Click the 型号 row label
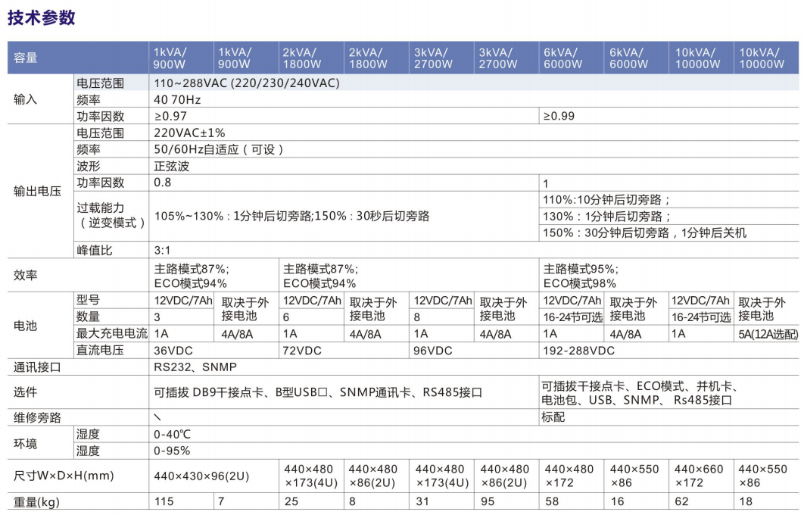804x515 pixels. (88, 300)
